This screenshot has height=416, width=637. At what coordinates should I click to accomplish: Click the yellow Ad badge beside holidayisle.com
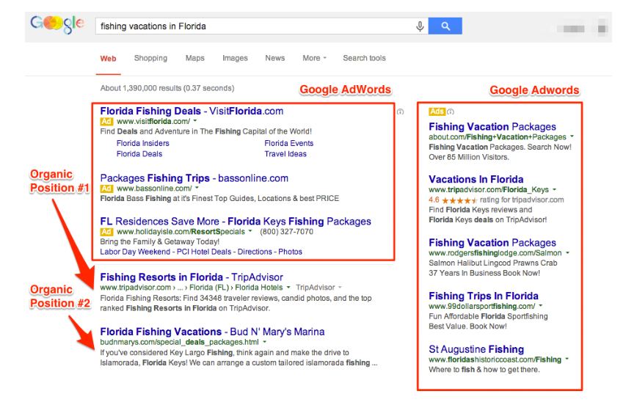pyautogui.click(x=106, y=232)
